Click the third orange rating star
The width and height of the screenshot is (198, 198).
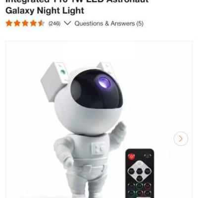click(x=25, y=23)
